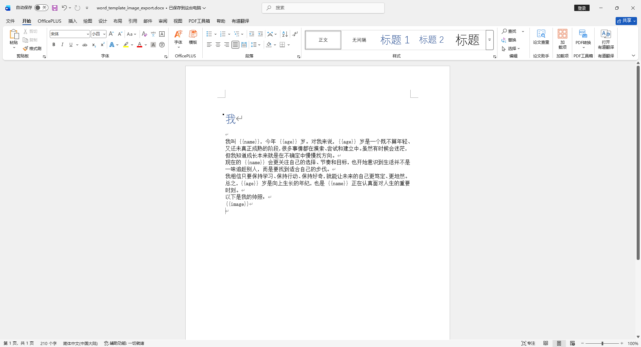Click the 共享 (Share) button

click(626, 21)
